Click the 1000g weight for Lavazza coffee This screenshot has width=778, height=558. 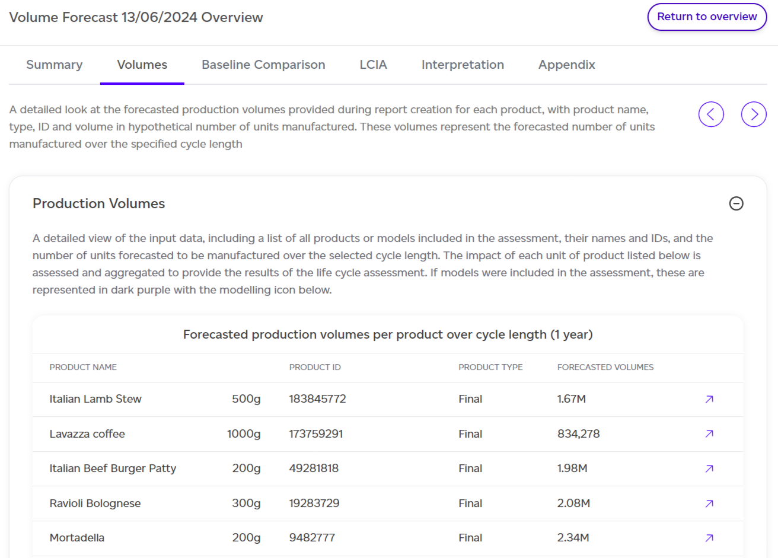tap(244, 434)
